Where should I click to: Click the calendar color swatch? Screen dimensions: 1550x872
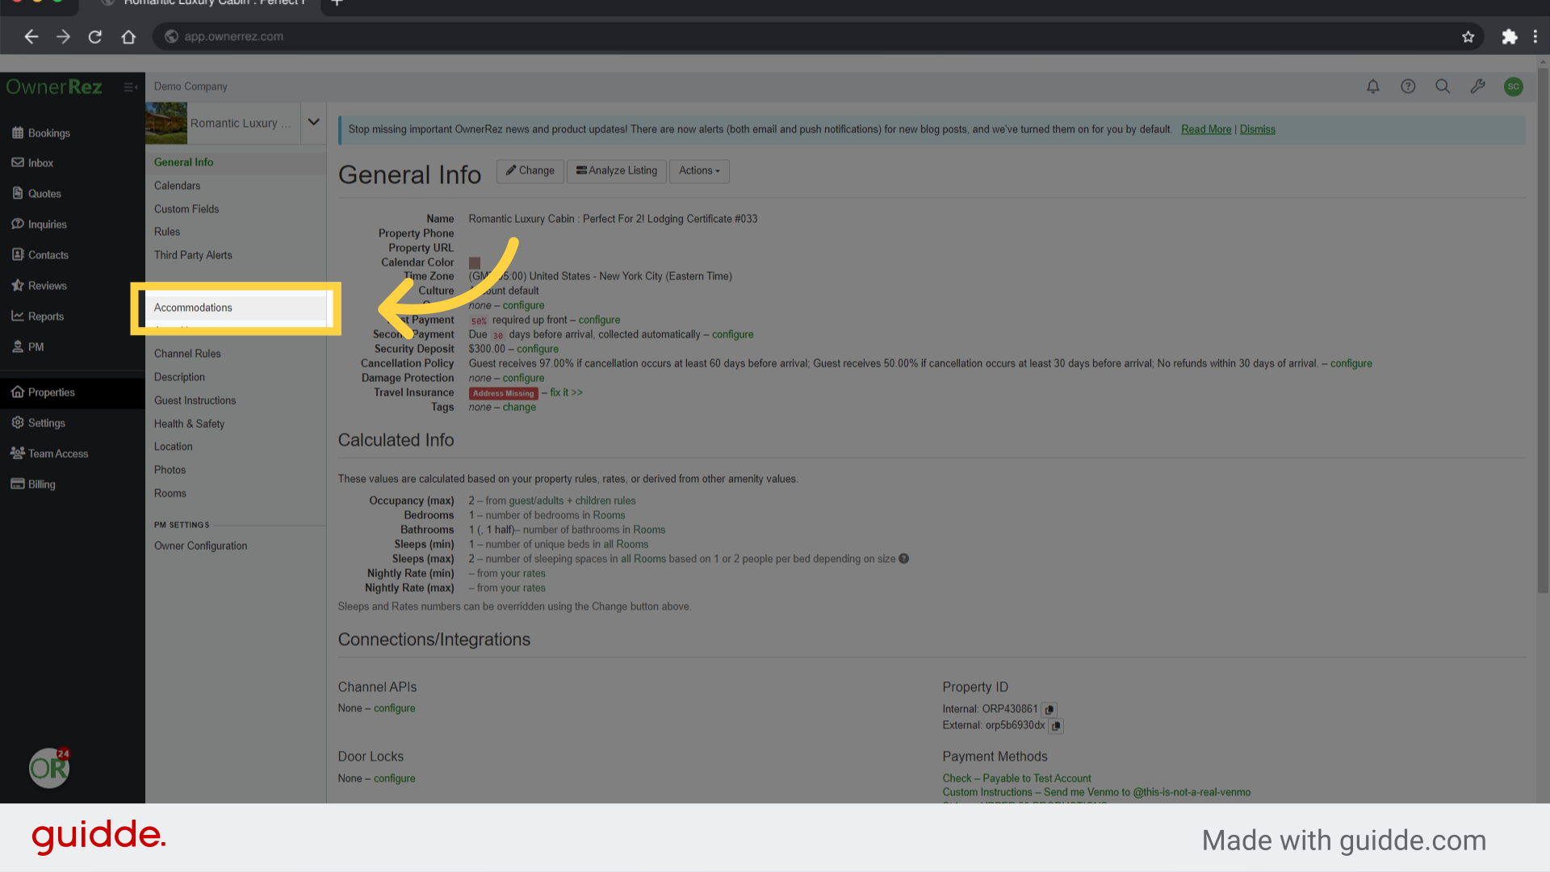(475, 263)
